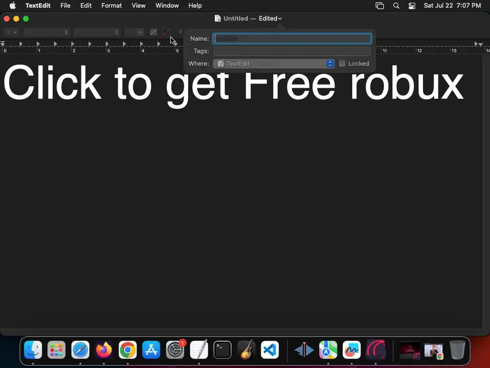Image resolution: width=490 pixels, height=368 pixels.
Task: Open the font family popup in toolbar
Action: pyautogui.click(x=46, y=32)
